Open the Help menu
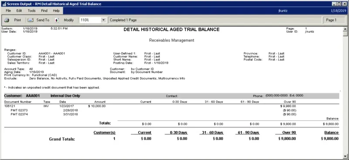The width and height of the screenshot is (349, 160). pyautogui.click(x=56, y=11)
